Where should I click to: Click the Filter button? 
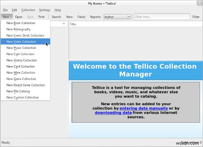196,17
